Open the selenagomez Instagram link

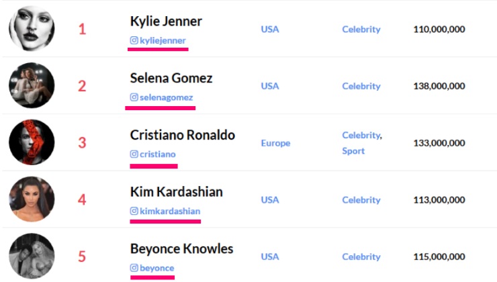[166, 97]
